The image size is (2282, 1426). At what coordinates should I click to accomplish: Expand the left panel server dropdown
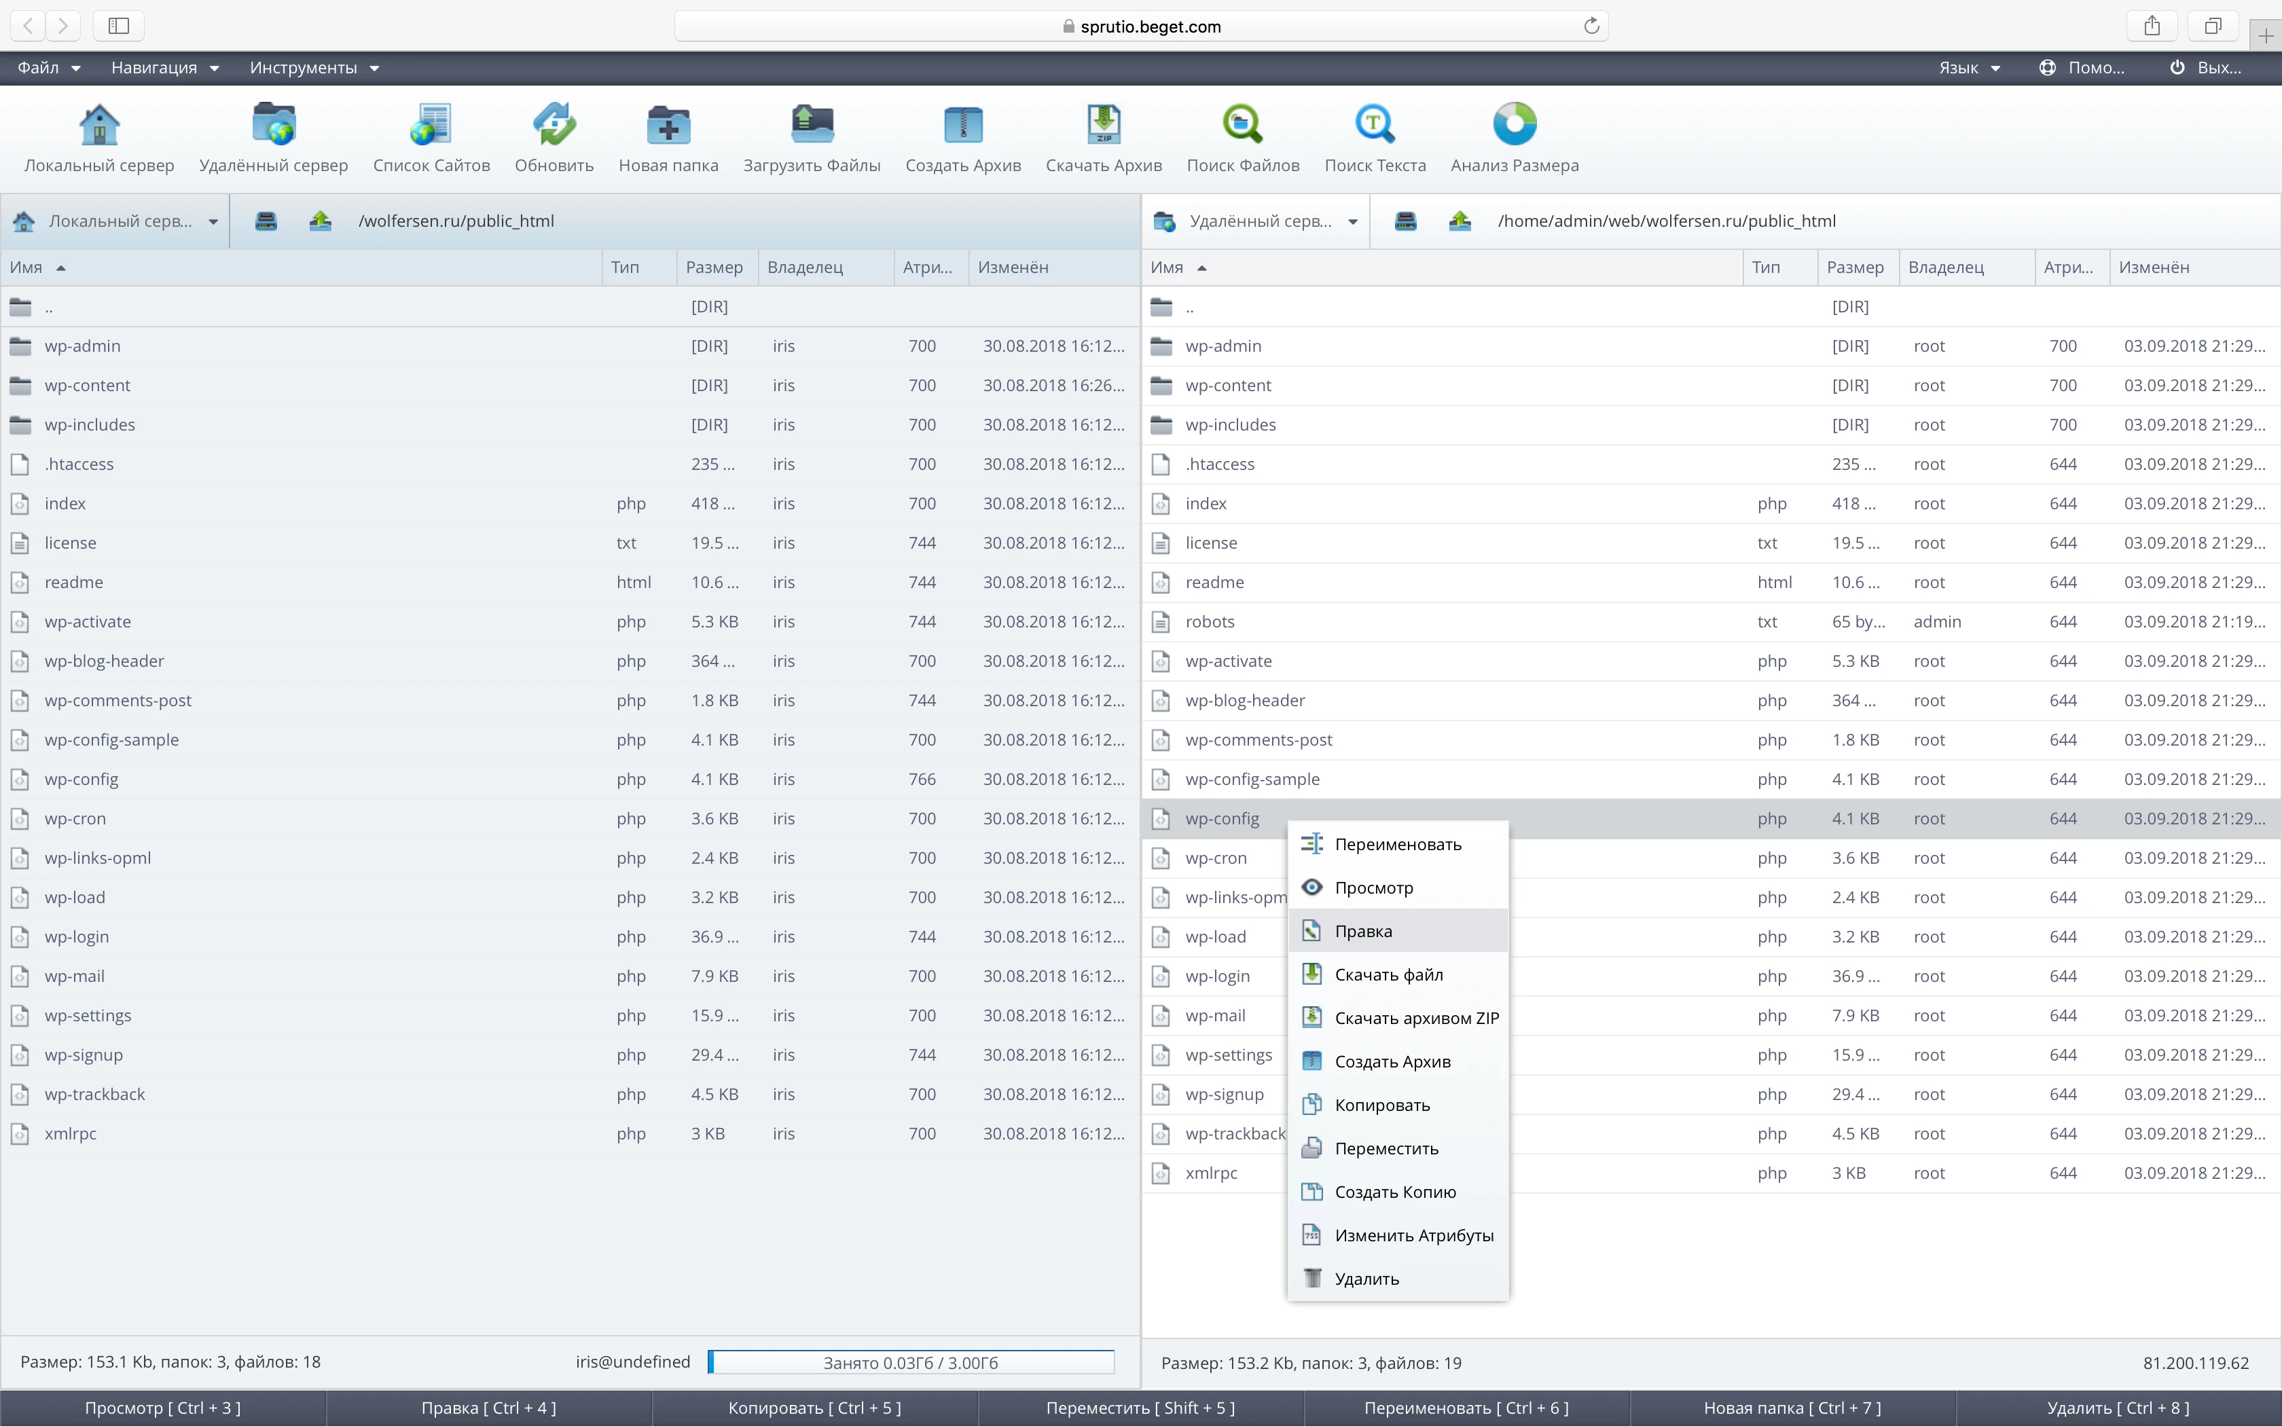214,221
